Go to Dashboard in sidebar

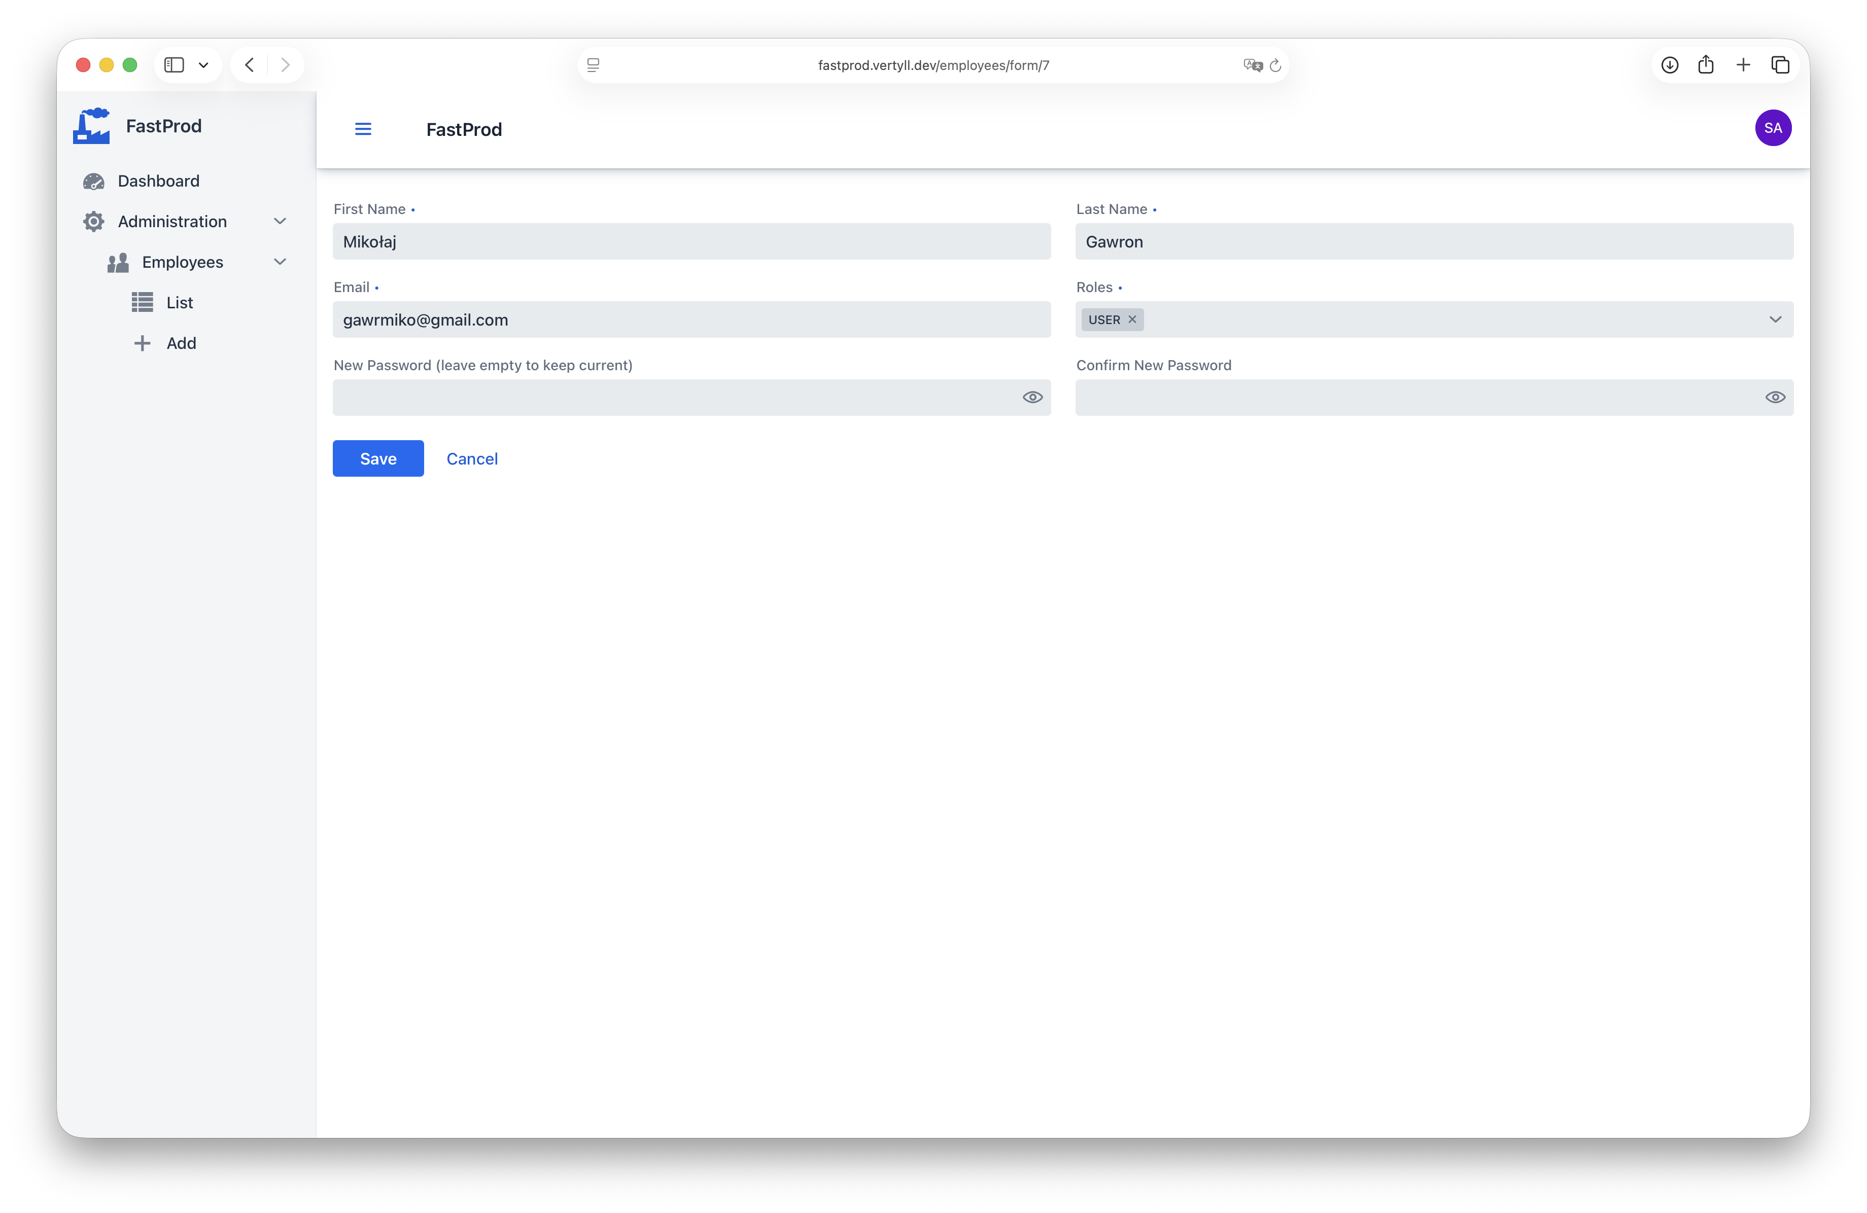point(158,181)
